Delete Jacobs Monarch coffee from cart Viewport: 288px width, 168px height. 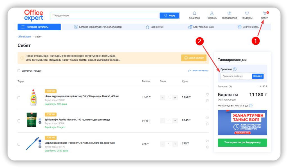[x=207, y=124]
